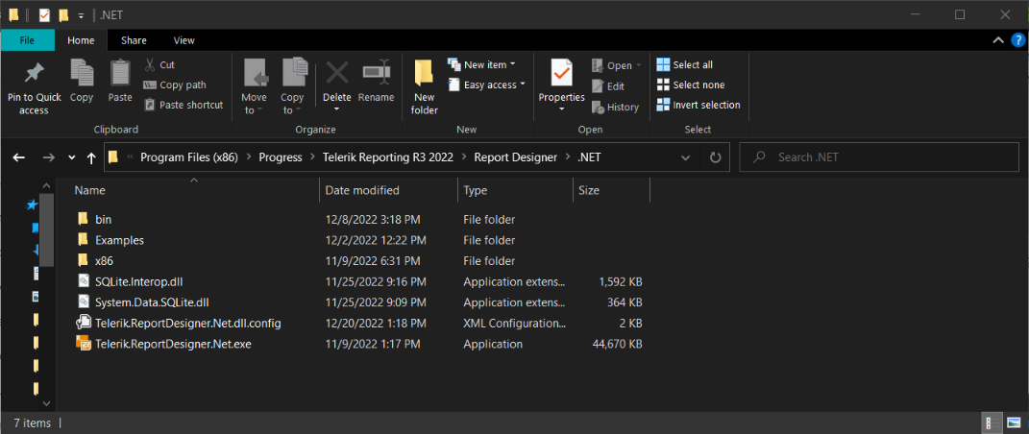Cut the selected item
The width and height of the screenshot is (1029, 434).
[x=159, y=65]
